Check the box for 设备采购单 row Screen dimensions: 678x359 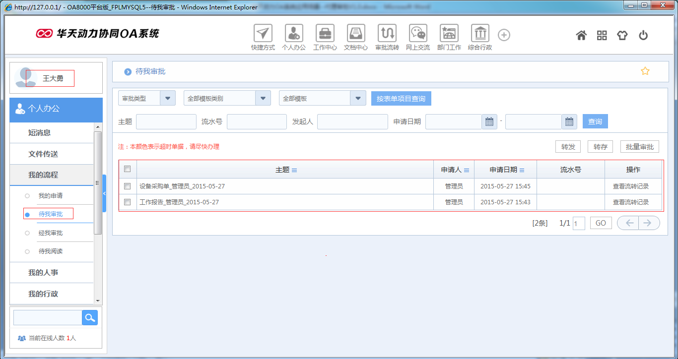tap(128, 186)
